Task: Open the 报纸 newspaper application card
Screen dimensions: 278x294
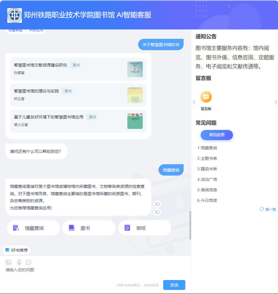Action: tap(144, 228)
